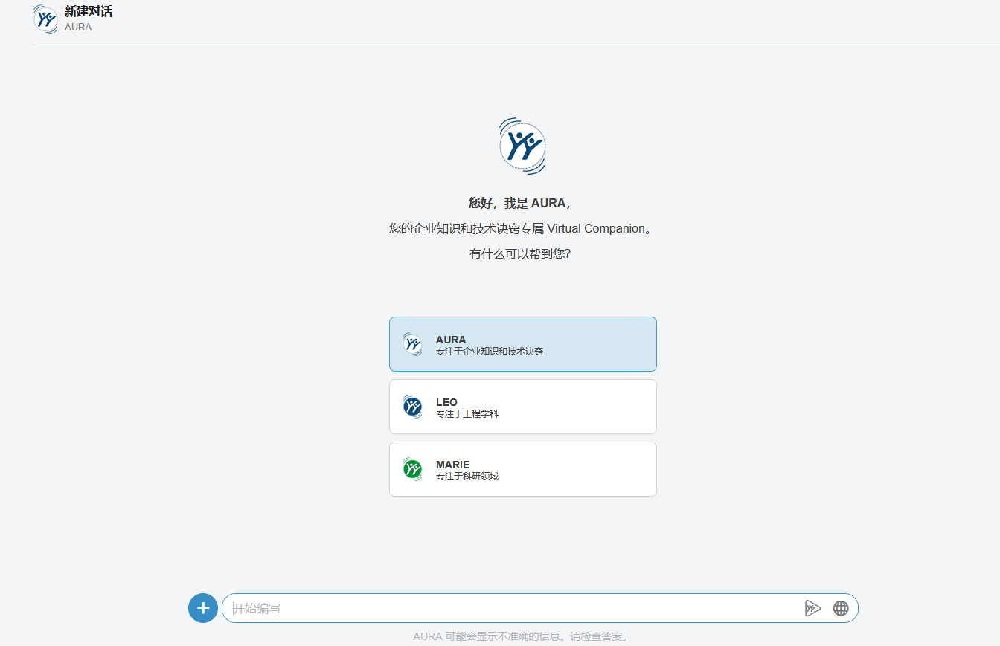Click 专注于工程学科 description text
This screenshot has height=646, width=1000.
pyautogui.click(x=467, y=414)
